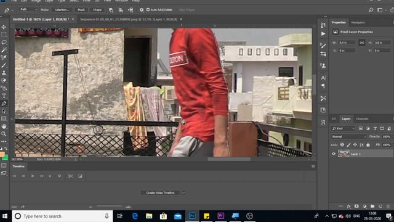The width and height of the screenshot is (394, 222).
Task: Open Character panel icon
Action: 323,78
